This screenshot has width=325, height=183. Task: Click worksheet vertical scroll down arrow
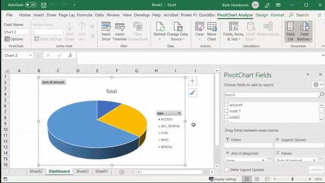tap(217, 166)
